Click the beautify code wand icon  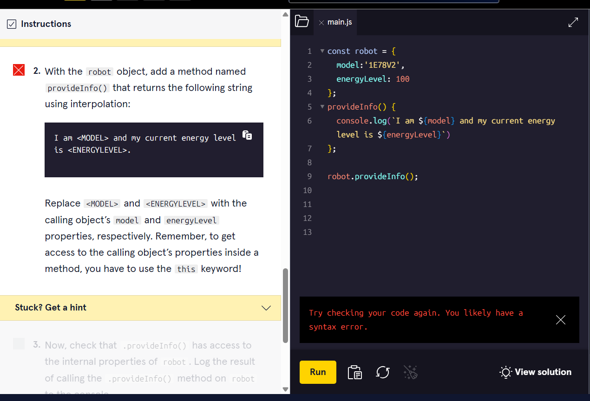coord(410,372)
